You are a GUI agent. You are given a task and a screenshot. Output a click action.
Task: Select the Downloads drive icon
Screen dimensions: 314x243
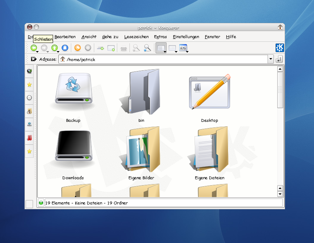[73, 146]
